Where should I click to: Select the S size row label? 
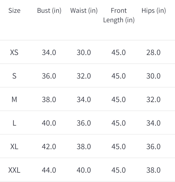(x=14, y=76)
